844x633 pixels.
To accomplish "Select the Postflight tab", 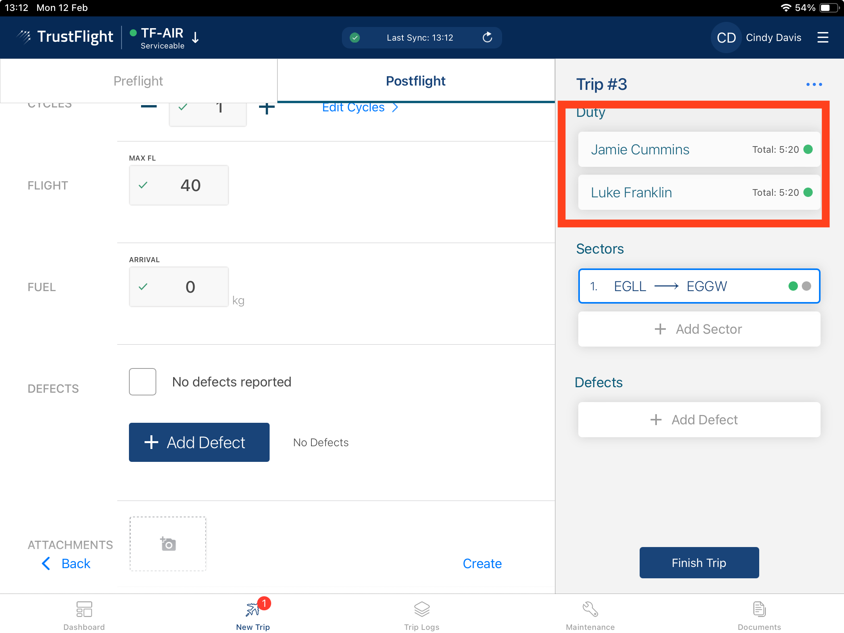I will pyautogui.click(x=415, y=81).
